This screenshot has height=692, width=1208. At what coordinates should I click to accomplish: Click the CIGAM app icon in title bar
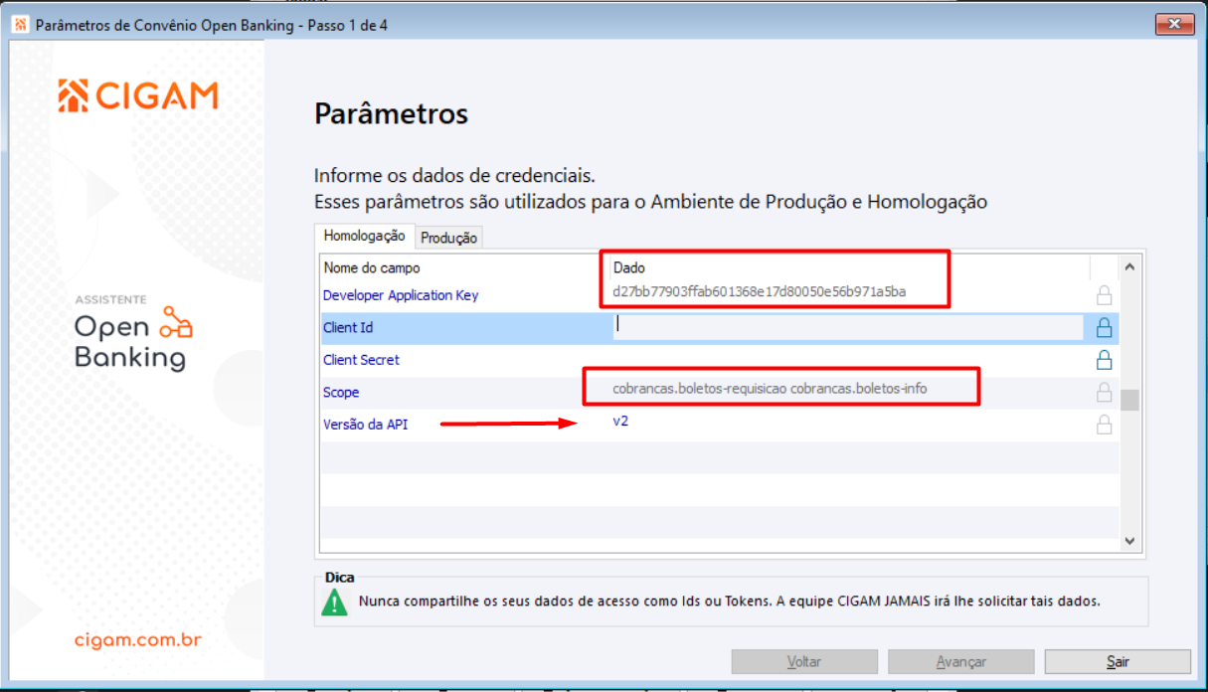pos(20,24)
